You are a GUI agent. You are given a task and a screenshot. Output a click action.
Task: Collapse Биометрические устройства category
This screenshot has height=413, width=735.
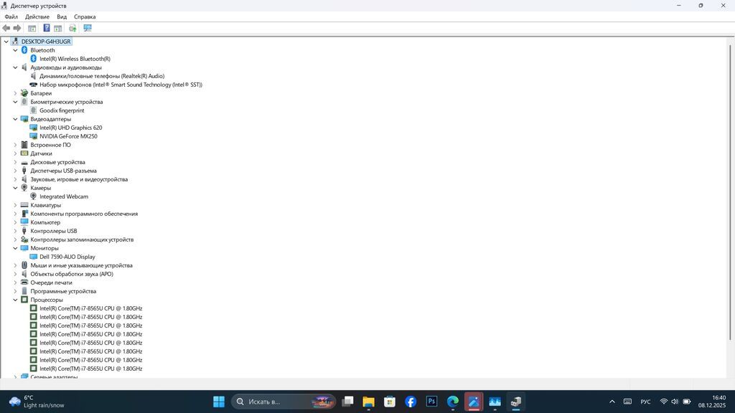(15, 102)
